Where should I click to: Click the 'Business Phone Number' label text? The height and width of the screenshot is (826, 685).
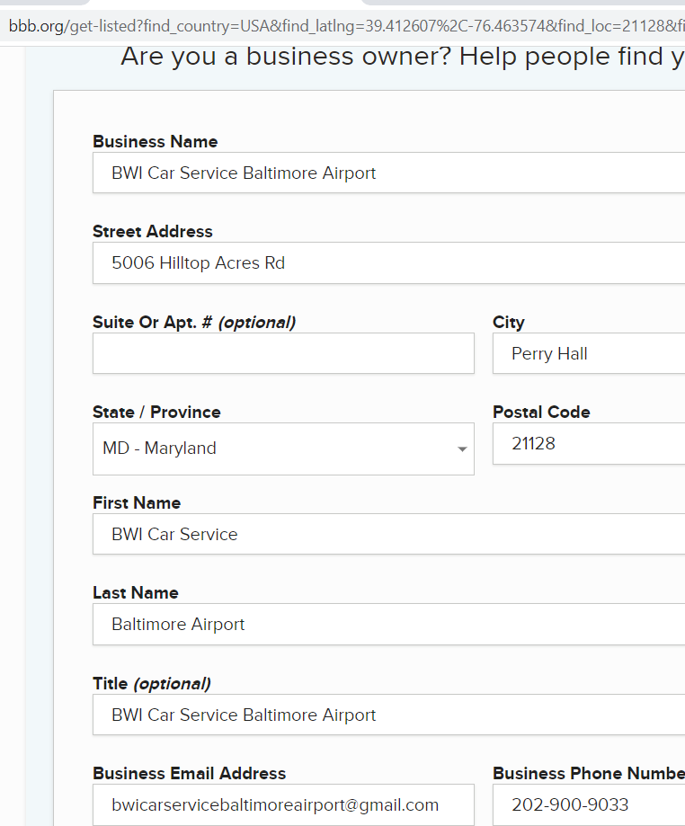tap(589, 773)
